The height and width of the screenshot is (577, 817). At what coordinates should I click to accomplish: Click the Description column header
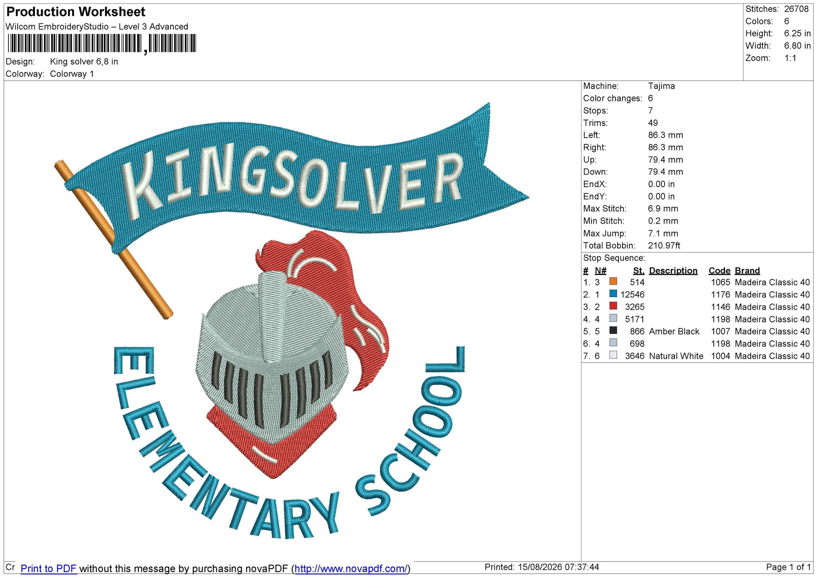pyautogui.click(x=673, y=271)
